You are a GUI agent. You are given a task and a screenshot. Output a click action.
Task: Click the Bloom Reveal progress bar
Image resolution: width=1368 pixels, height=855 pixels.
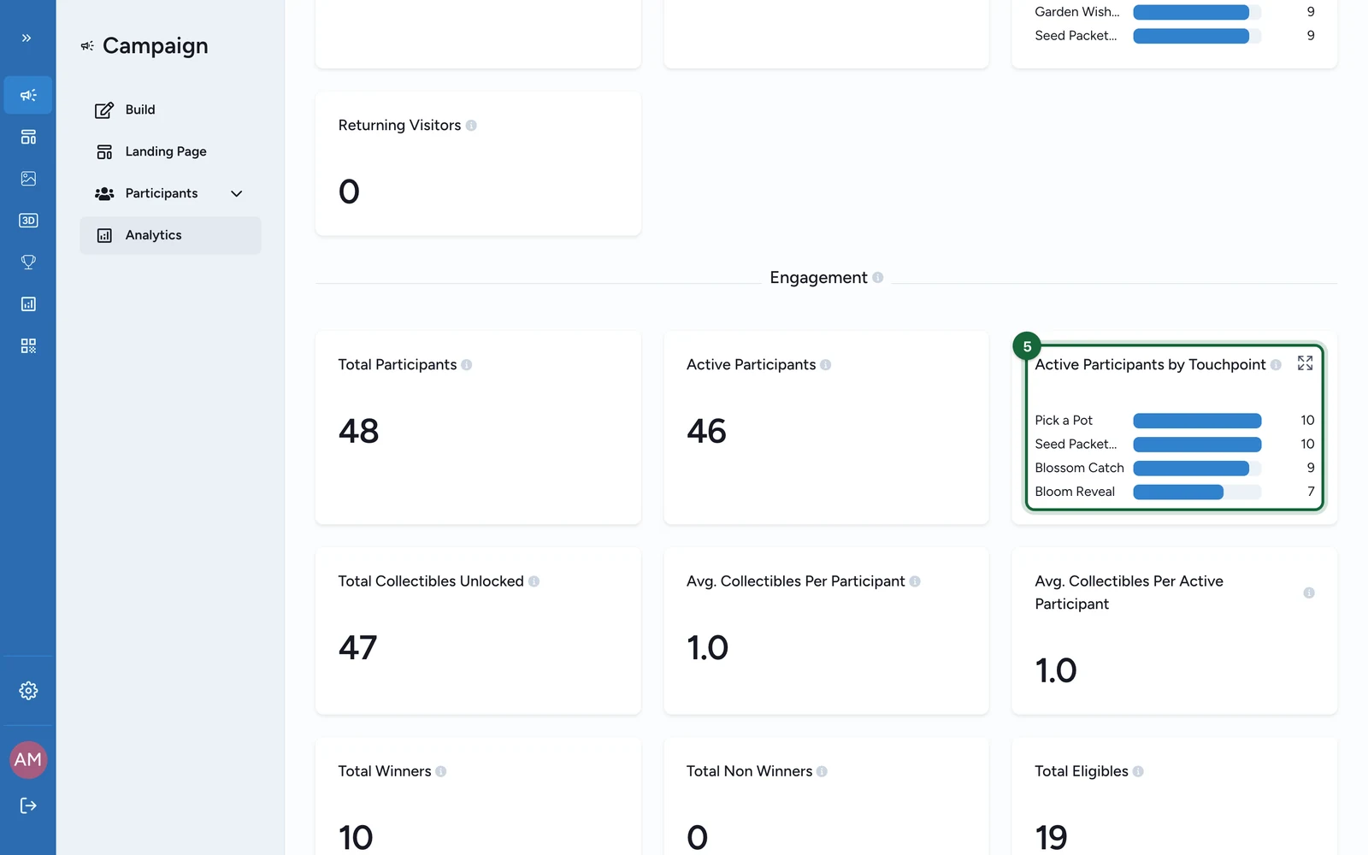pyautogui.click(x=1197, y=492)
